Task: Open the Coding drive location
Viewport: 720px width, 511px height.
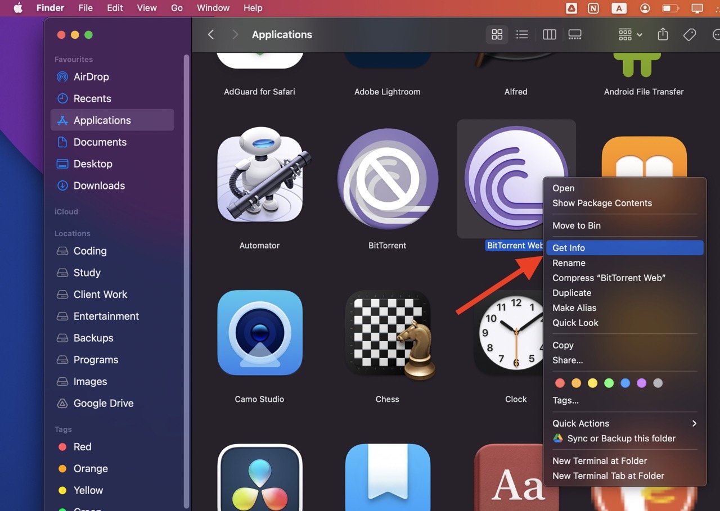Action: coord(112,251)
